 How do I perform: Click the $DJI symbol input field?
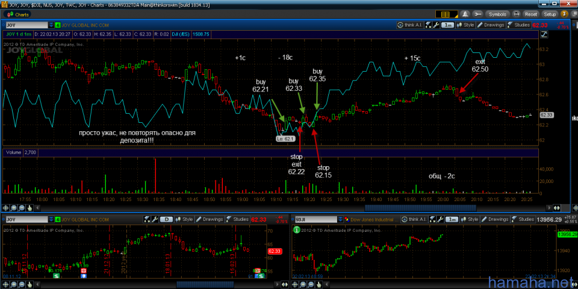315,219
